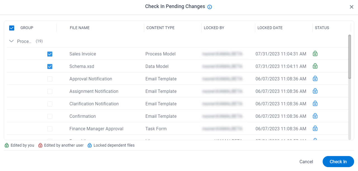Click the red 'Edited by another user' legend icon

point(40,145)
